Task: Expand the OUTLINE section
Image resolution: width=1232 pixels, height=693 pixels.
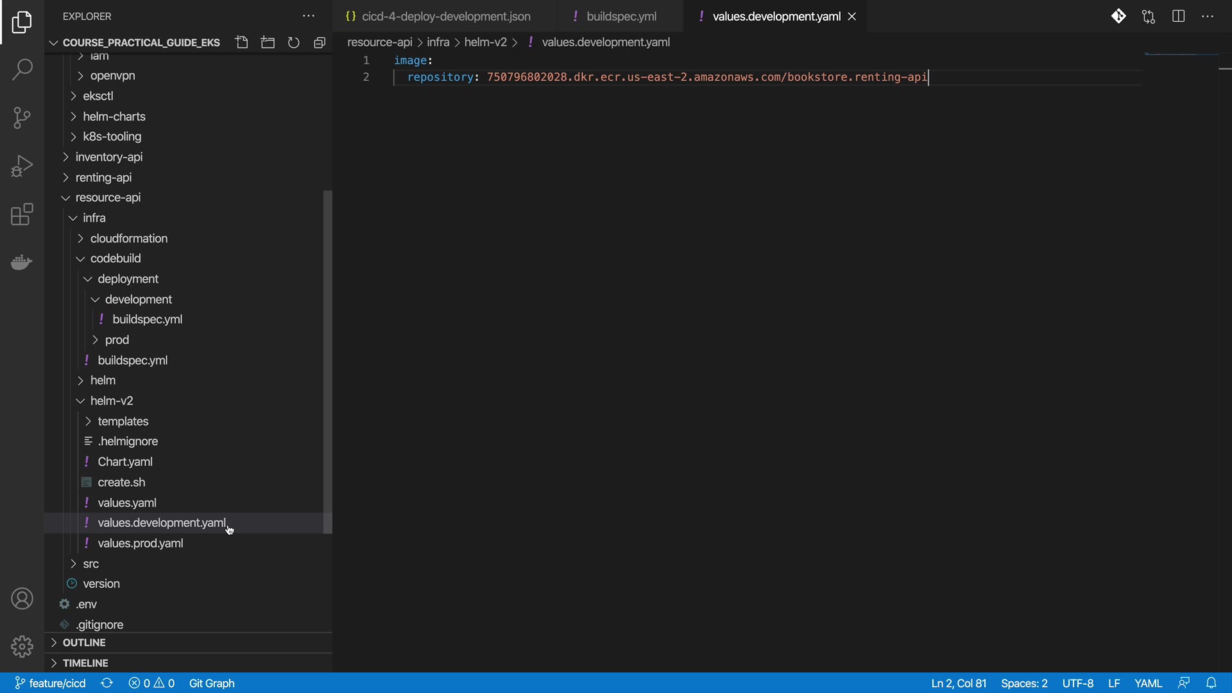Action: [x=83, y=642]
